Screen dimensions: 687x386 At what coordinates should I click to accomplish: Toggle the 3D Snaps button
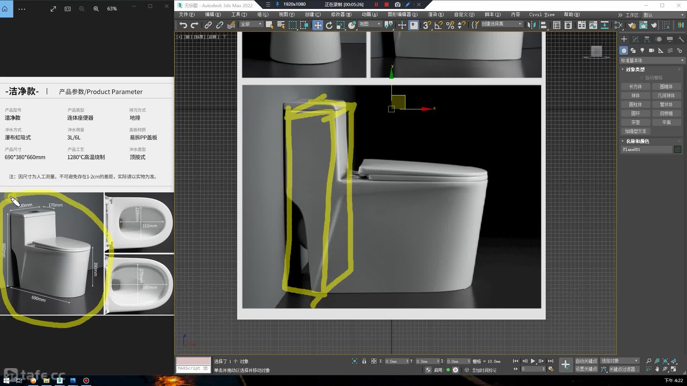pyautogui.click(x=427, y=25)
